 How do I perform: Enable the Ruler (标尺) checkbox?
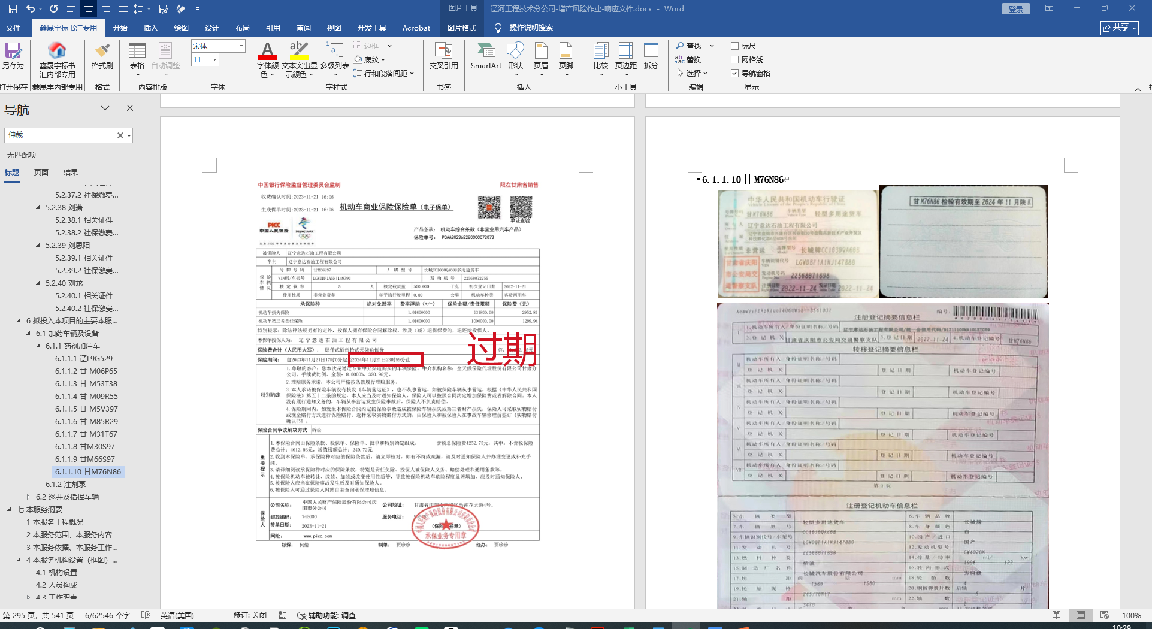point(734,46)
